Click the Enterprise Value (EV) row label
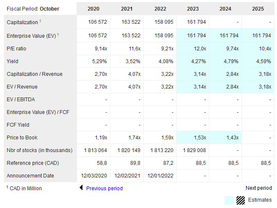 click(31, 36)
